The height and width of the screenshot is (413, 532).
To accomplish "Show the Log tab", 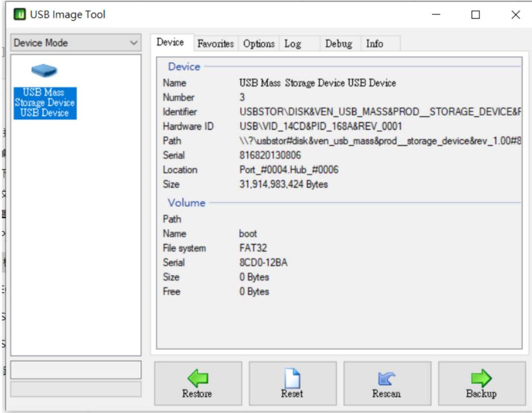I will click(292, 44).
